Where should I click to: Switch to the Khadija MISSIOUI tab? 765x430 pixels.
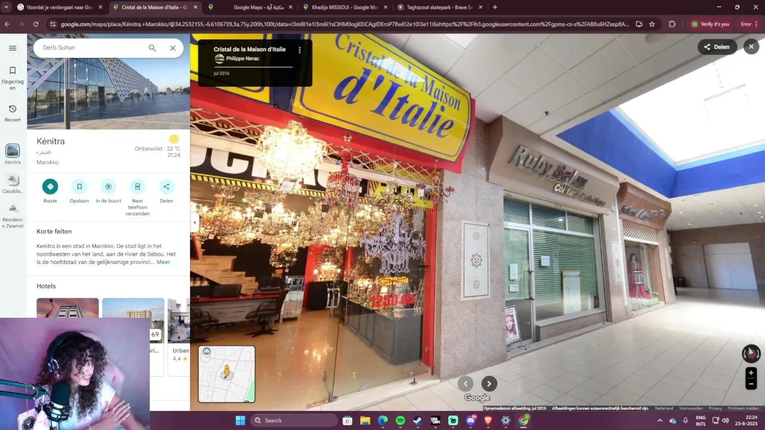(x=347, y=7)
